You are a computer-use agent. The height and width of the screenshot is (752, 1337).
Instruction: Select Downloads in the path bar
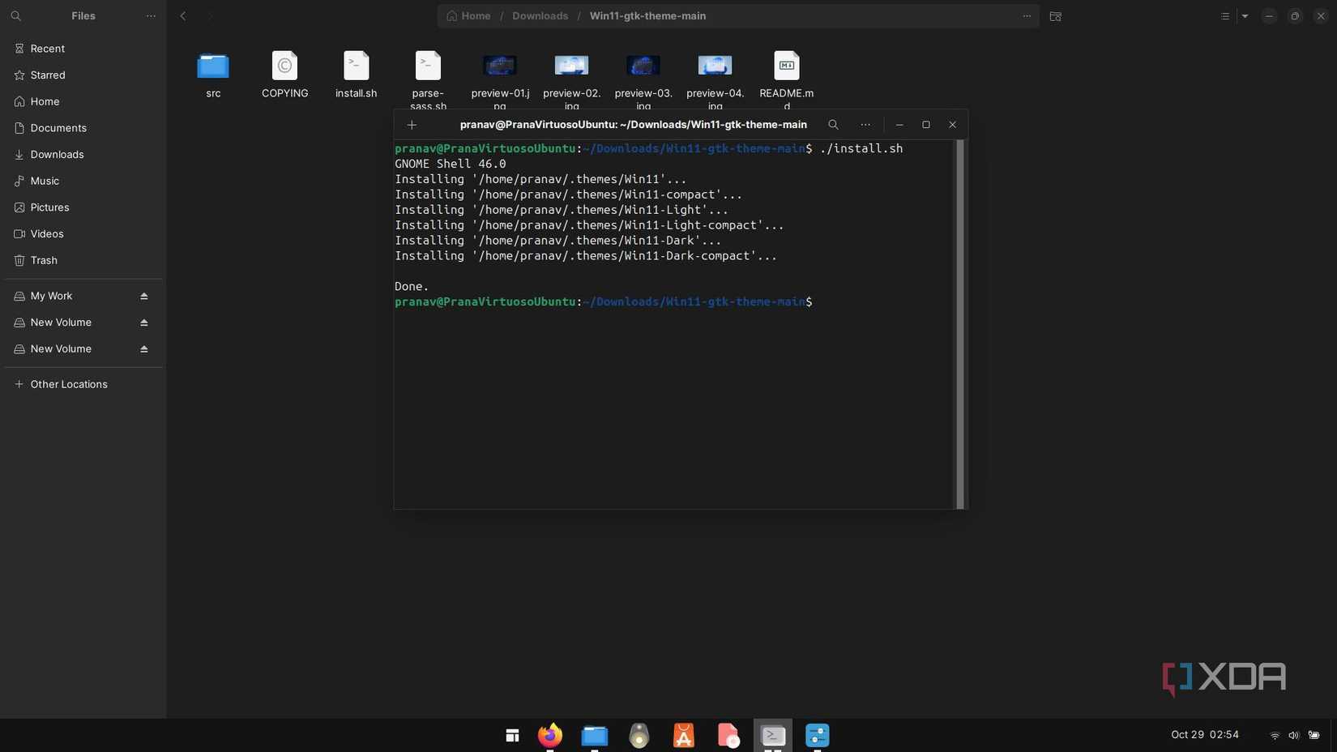tap(539, 15)
